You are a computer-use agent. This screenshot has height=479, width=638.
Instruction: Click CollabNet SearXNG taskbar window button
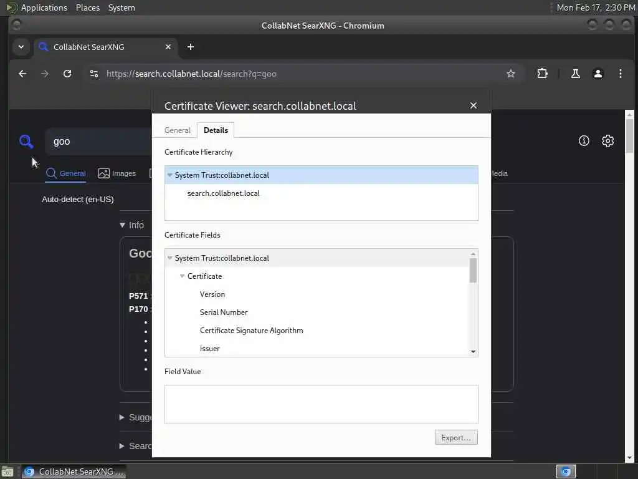click(74, 472)
